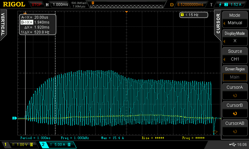This screenshot has width=249, height=149.
Task: Select the CursorA knob button
Action: (x=235, y=91)
